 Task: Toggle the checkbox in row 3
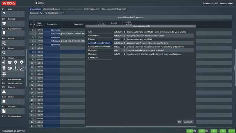point(35,37)
